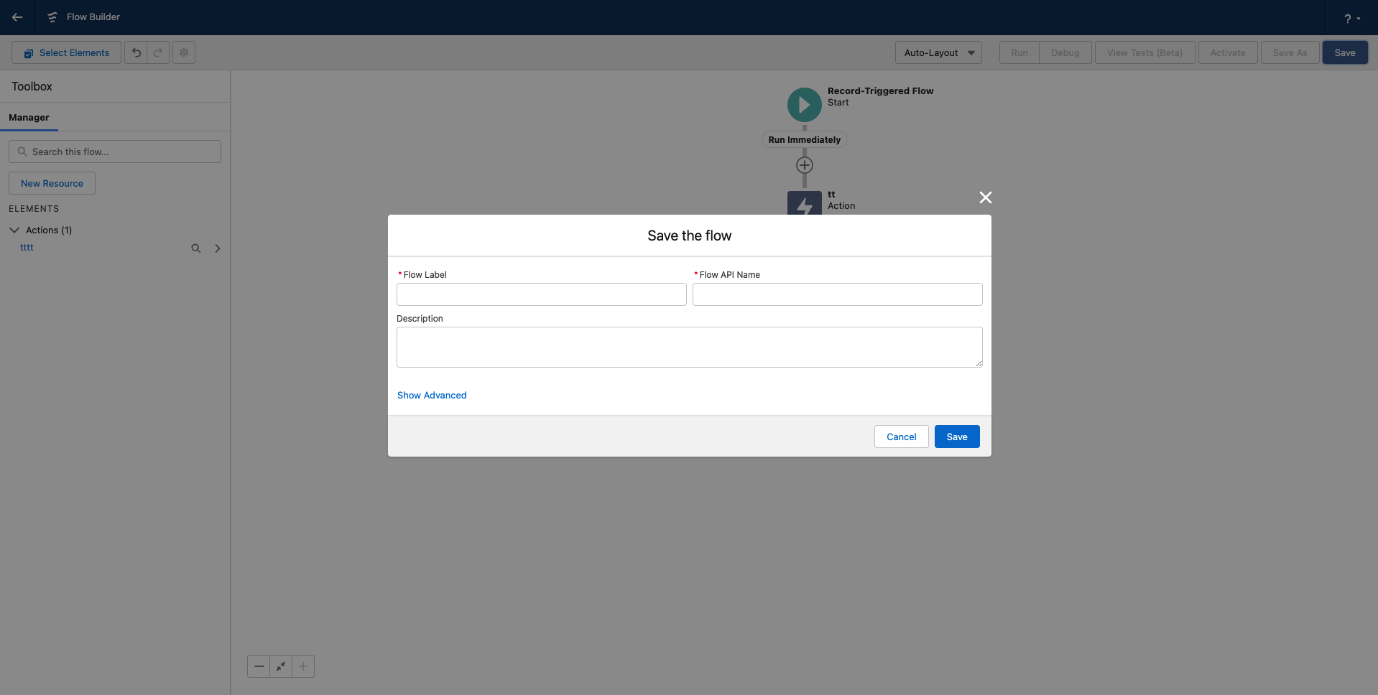The height and width of the screenshot is (695, 1378).
Task: Click the redo arrow icon
Action: click(x=158, y=52)
